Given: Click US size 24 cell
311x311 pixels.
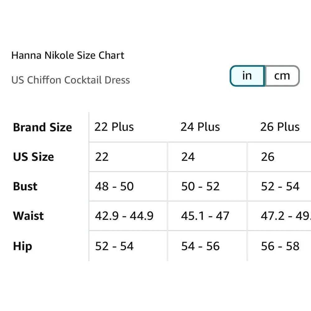Looking at the screenshot, I should point(188,157).
